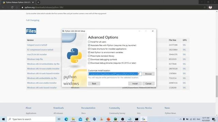Reload the page in browser
The width and height of the screenshot is (218, 122).
(12, 7)
